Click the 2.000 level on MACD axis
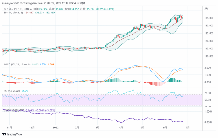 point(207,68)
